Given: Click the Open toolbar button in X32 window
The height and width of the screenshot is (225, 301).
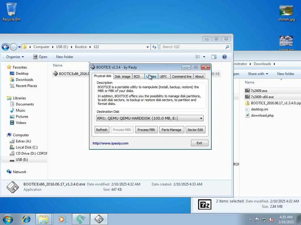Looking at the screenshot, I should tap(40, 57).
